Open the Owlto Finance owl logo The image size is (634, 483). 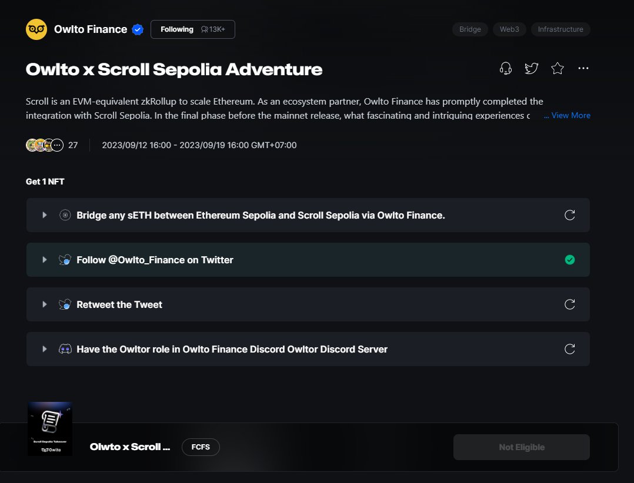[36, 29]
